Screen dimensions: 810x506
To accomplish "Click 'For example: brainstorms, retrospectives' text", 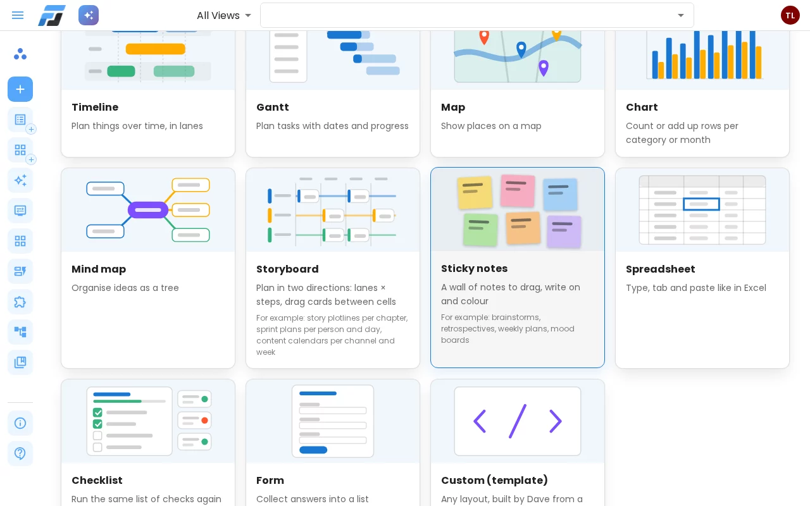I will click(508, 329).
